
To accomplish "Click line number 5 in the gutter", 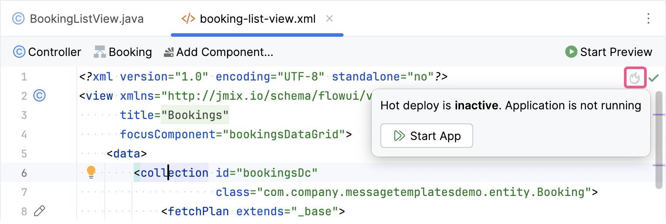I will tap(24, 154).
